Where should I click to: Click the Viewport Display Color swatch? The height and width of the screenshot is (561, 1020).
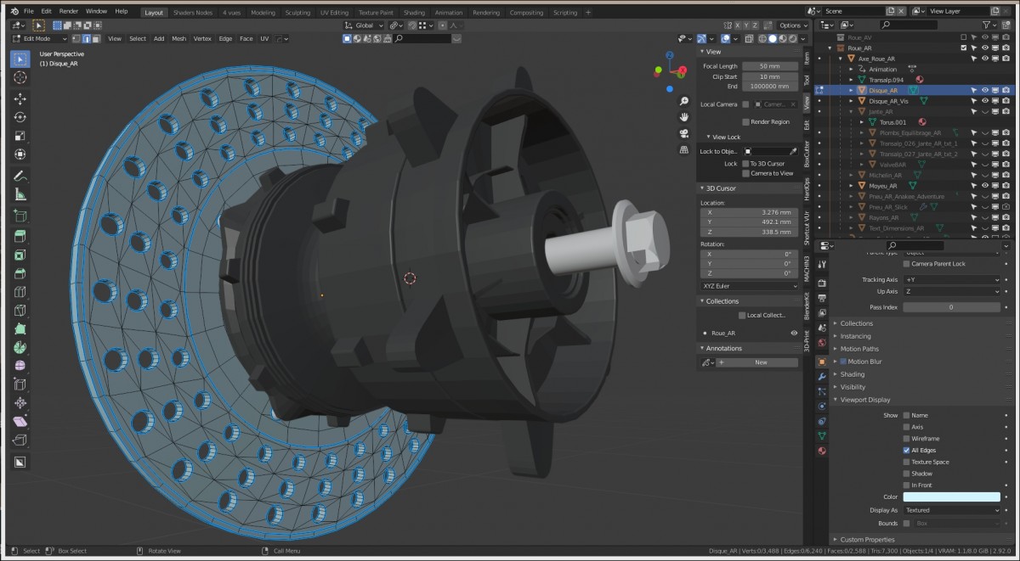point(951,497)
